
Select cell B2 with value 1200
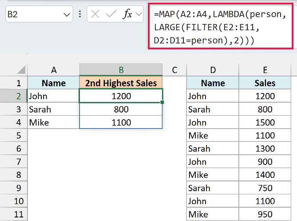coord(121,96)
